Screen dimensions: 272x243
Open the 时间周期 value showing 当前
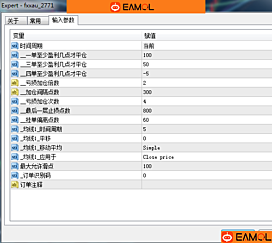point(207,46)
